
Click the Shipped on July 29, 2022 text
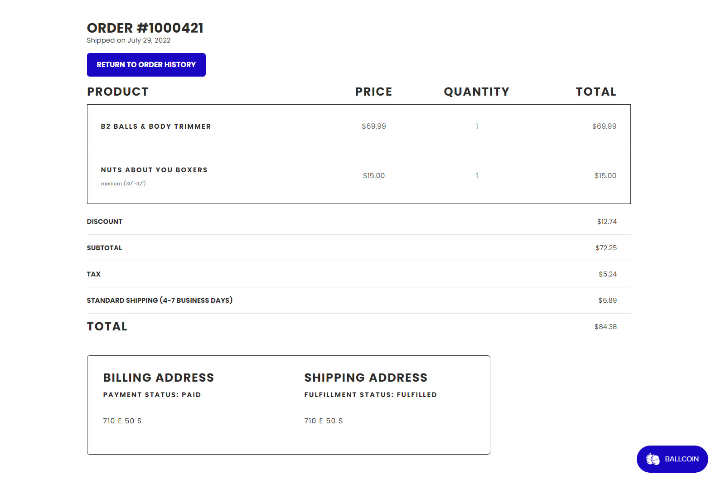(129, 40)
